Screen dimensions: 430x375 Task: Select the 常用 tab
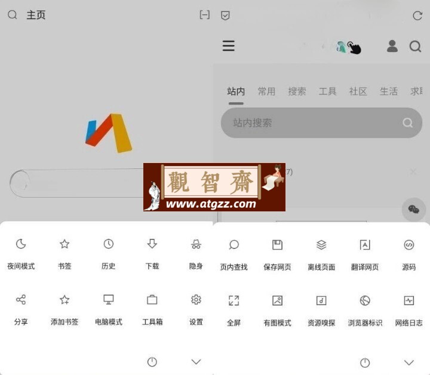coord(266,91)
